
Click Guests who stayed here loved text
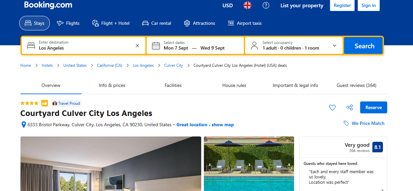tap(330, 164)
